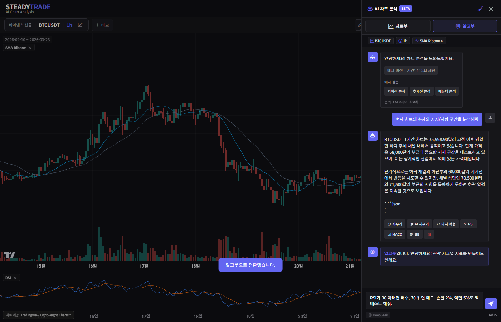This screenshot has height=322, width=501.
Task: Open the 1h timeframe selector in toolbar
Action: (69, 25)
